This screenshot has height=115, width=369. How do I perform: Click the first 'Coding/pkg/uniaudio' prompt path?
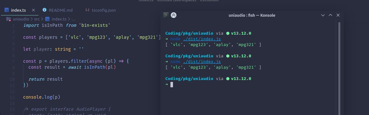coord(189,33)
